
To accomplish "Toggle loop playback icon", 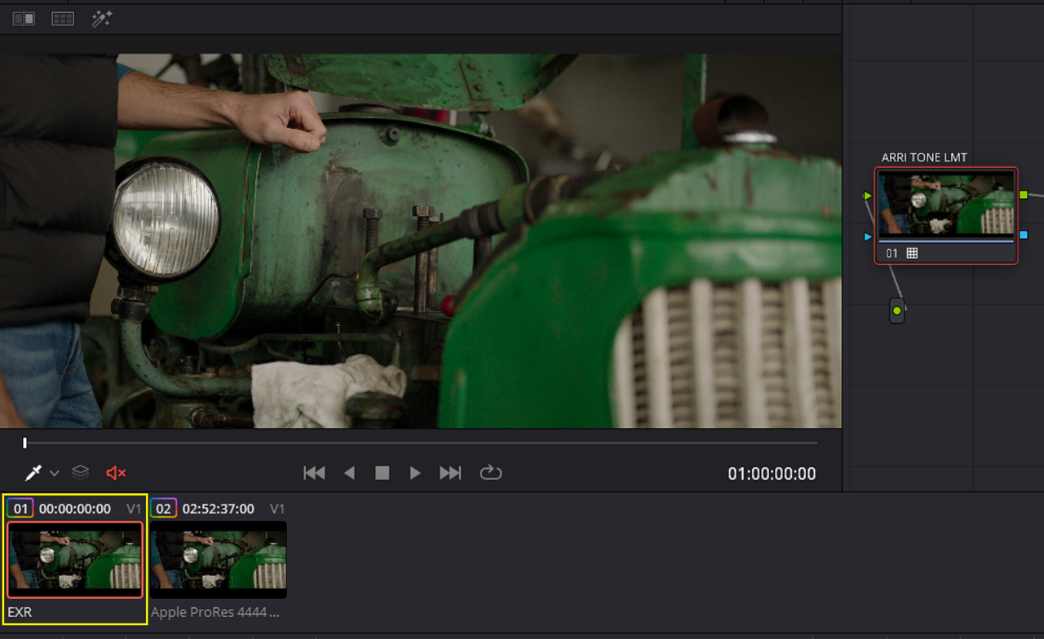I will click(490, 473).
